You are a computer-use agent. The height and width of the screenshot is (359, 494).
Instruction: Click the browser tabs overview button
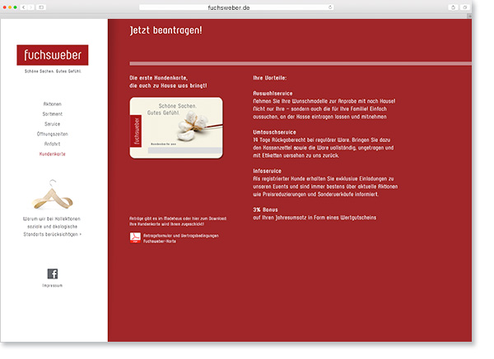point(464,7)
